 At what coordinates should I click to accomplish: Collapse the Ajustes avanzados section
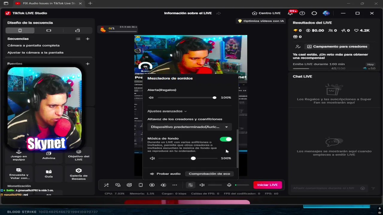pyautogui.click(x=167, y=111)
